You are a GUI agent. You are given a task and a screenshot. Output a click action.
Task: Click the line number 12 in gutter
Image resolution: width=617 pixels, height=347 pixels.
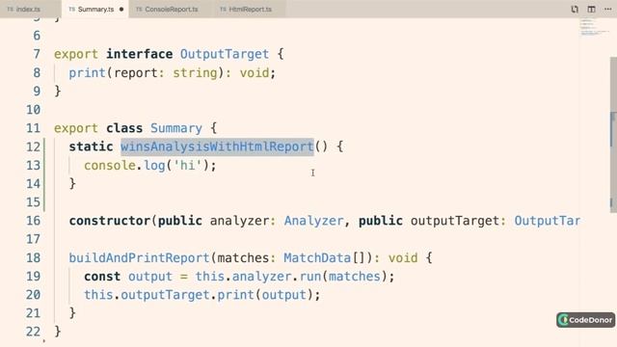pyautogui.click(x=34, y=147)
